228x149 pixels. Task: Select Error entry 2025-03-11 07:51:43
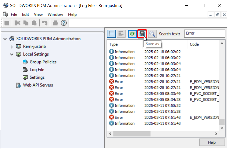point(164,118)
